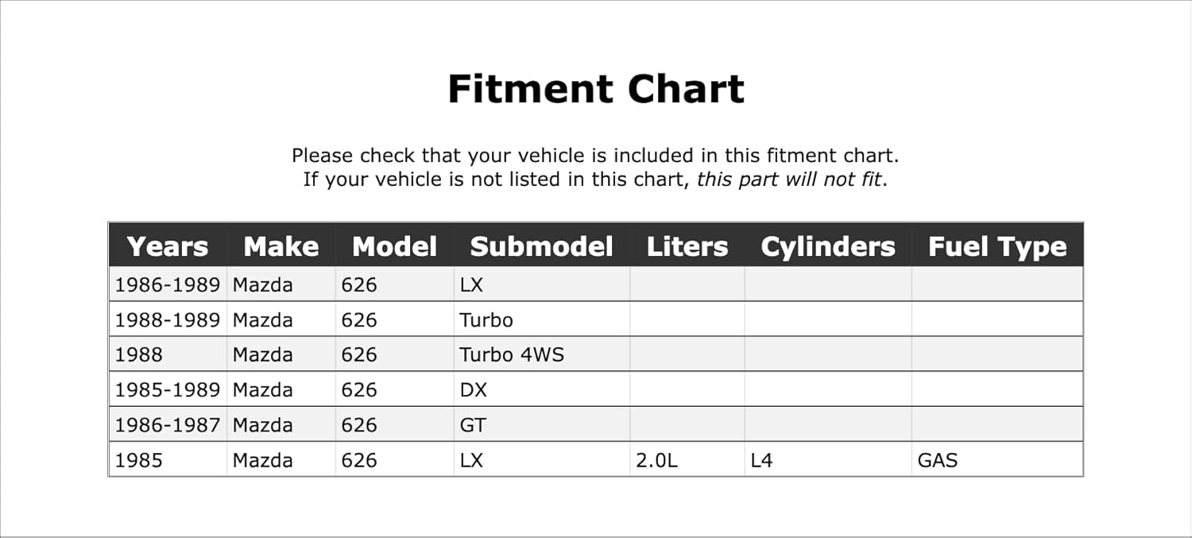Click the L4 cylinders cell
The width and height of the screenshot is (1192, 538).
click(828, 459)
